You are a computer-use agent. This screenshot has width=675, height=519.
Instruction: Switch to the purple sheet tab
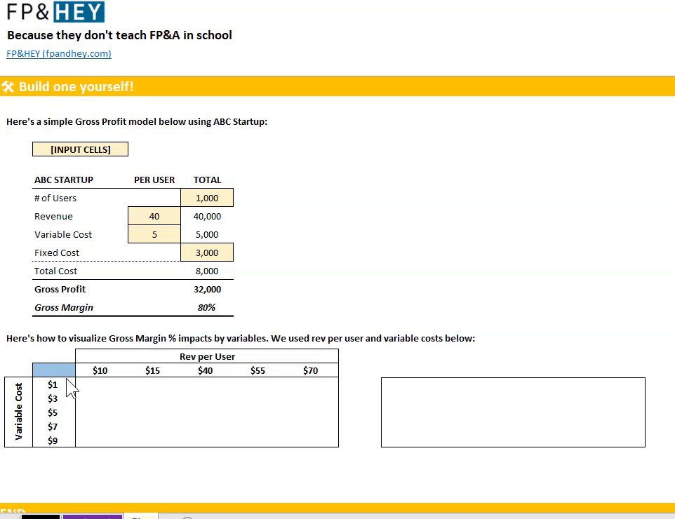pos(93,516)
